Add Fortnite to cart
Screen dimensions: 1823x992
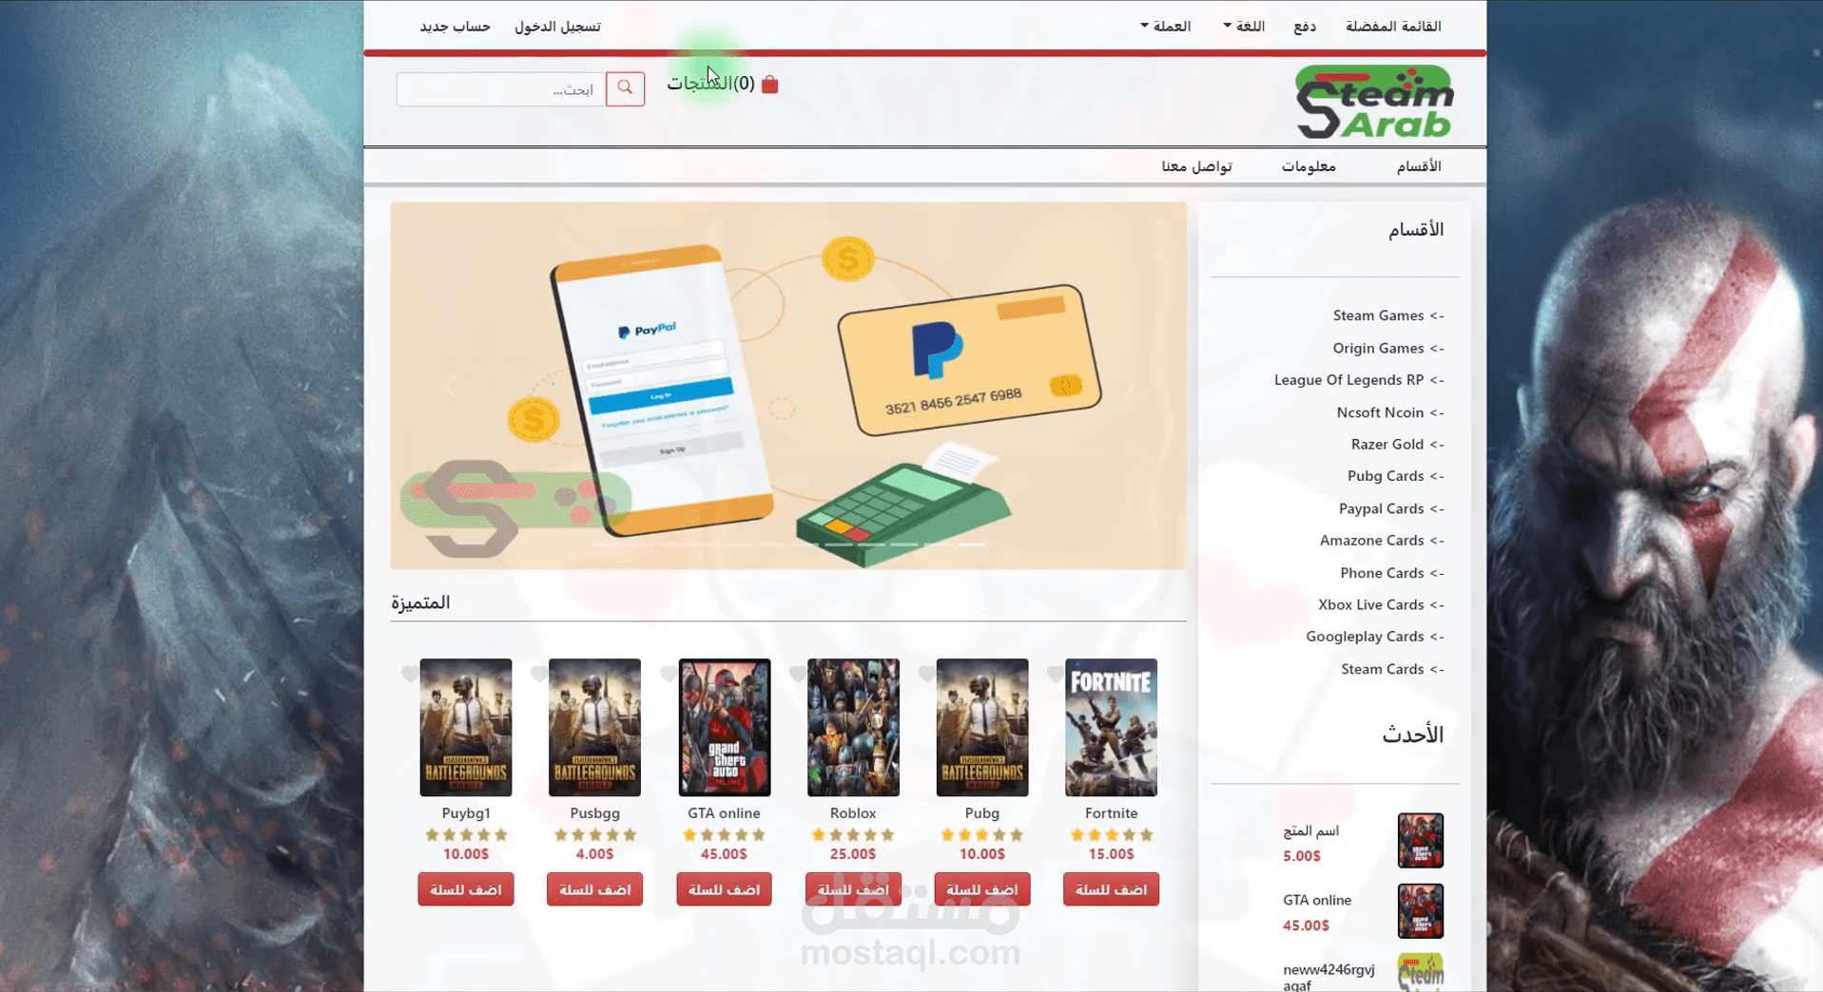(x=1111, y=889)
